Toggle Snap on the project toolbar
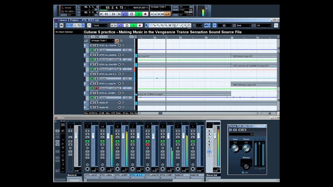333x187 pixels. 215,25
